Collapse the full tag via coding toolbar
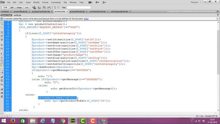 pos(2,33)
